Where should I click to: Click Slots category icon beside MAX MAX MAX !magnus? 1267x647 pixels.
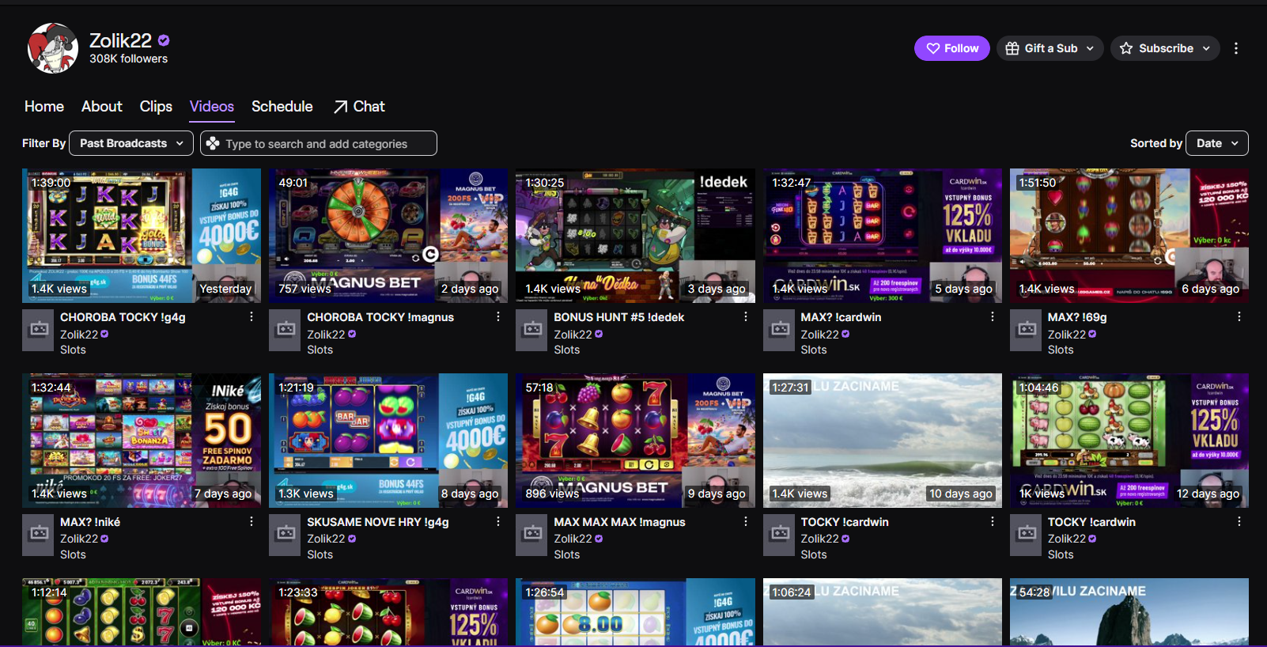click(532, 534)
